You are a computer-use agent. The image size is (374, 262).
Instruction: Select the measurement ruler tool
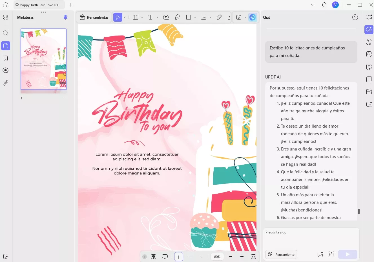203,17
